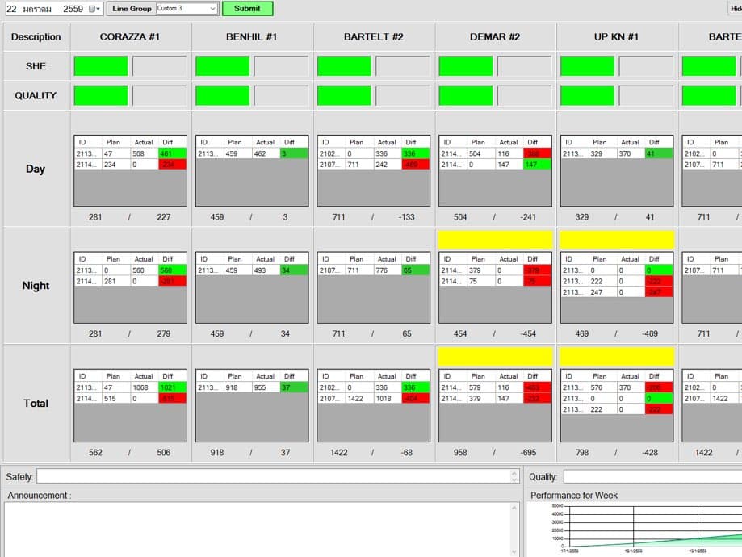
Task: Click the Announcement area's scroll-down arrow
Action: [514, 552]
